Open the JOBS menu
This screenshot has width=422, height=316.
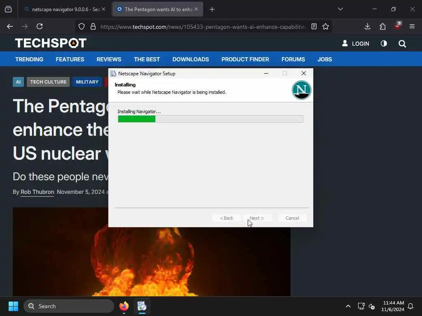pos(325,59)
